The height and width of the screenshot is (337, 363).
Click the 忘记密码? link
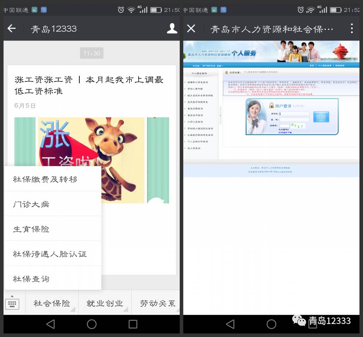[x=285, y=129]
